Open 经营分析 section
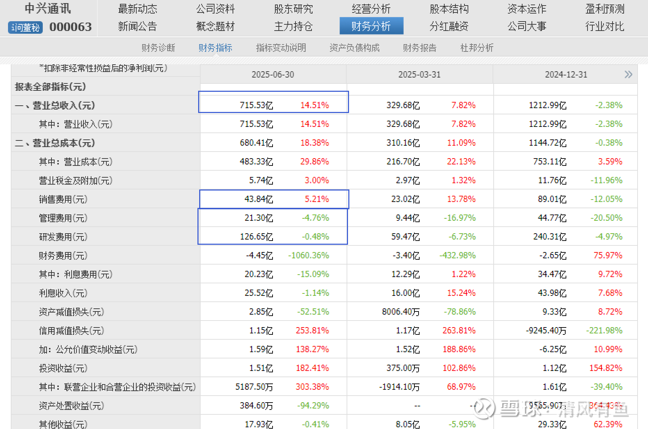 tap(371, 9)
